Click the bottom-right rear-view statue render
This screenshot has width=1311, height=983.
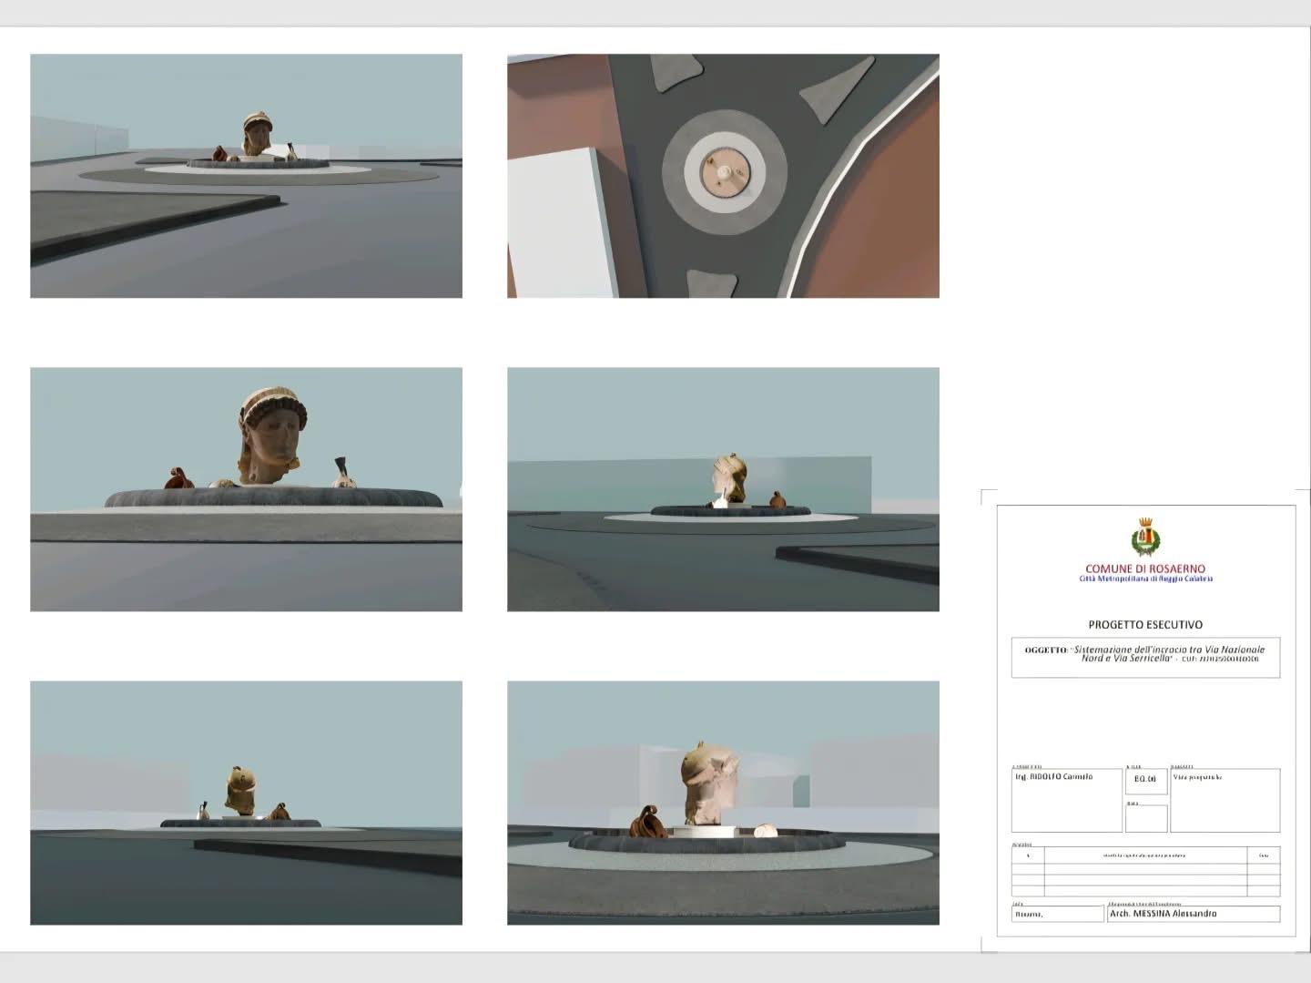coord(723,803)
